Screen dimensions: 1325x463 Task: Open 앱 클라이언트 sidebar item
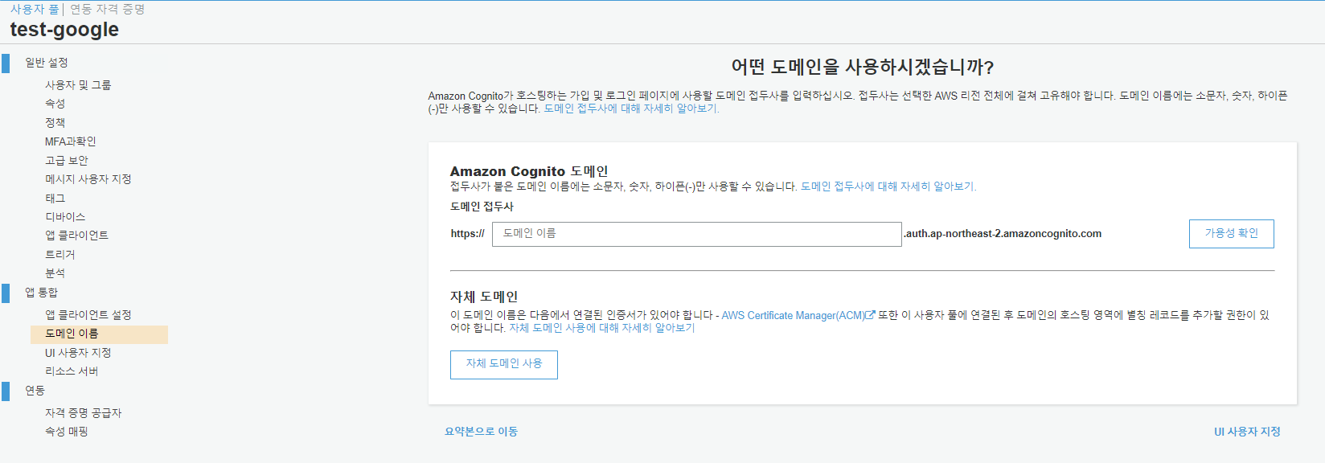pos(76,236)
